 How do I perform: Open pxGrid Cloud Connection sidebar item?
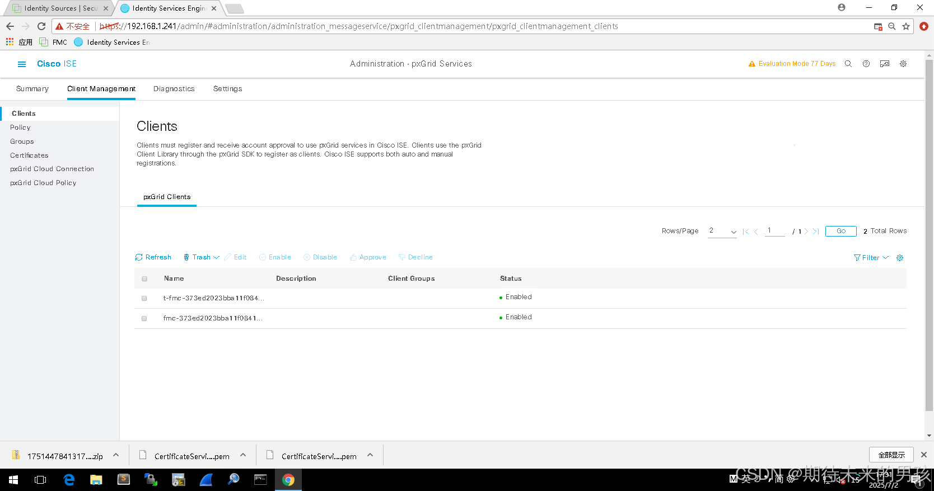pyautogui.click(x=52, y=169)
